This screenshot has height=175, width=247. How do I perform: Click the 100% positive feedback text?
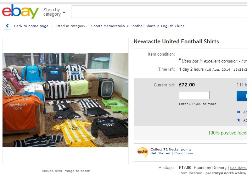point(227,133)
